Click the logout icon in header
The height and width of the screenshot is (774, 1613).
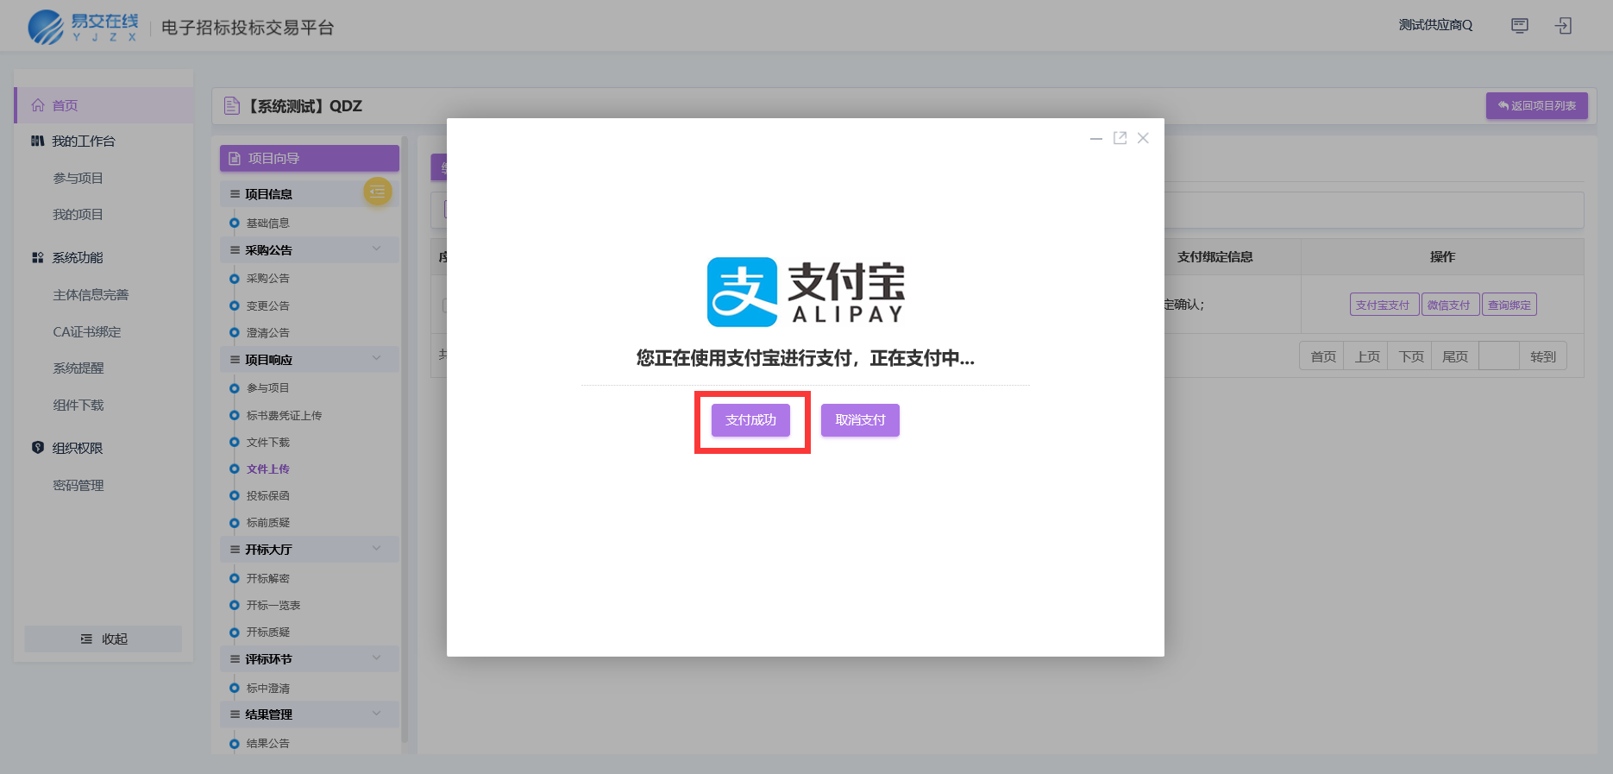coord(1564,26)
